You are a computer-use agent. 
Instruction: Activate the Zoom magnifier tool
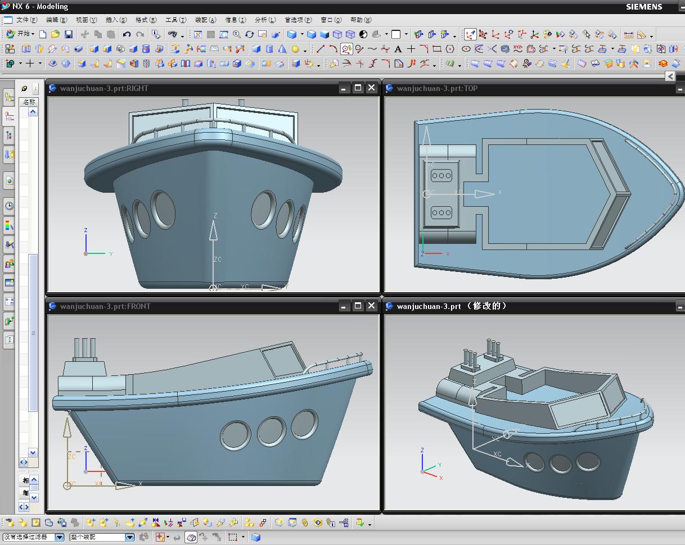click(237, 34)
